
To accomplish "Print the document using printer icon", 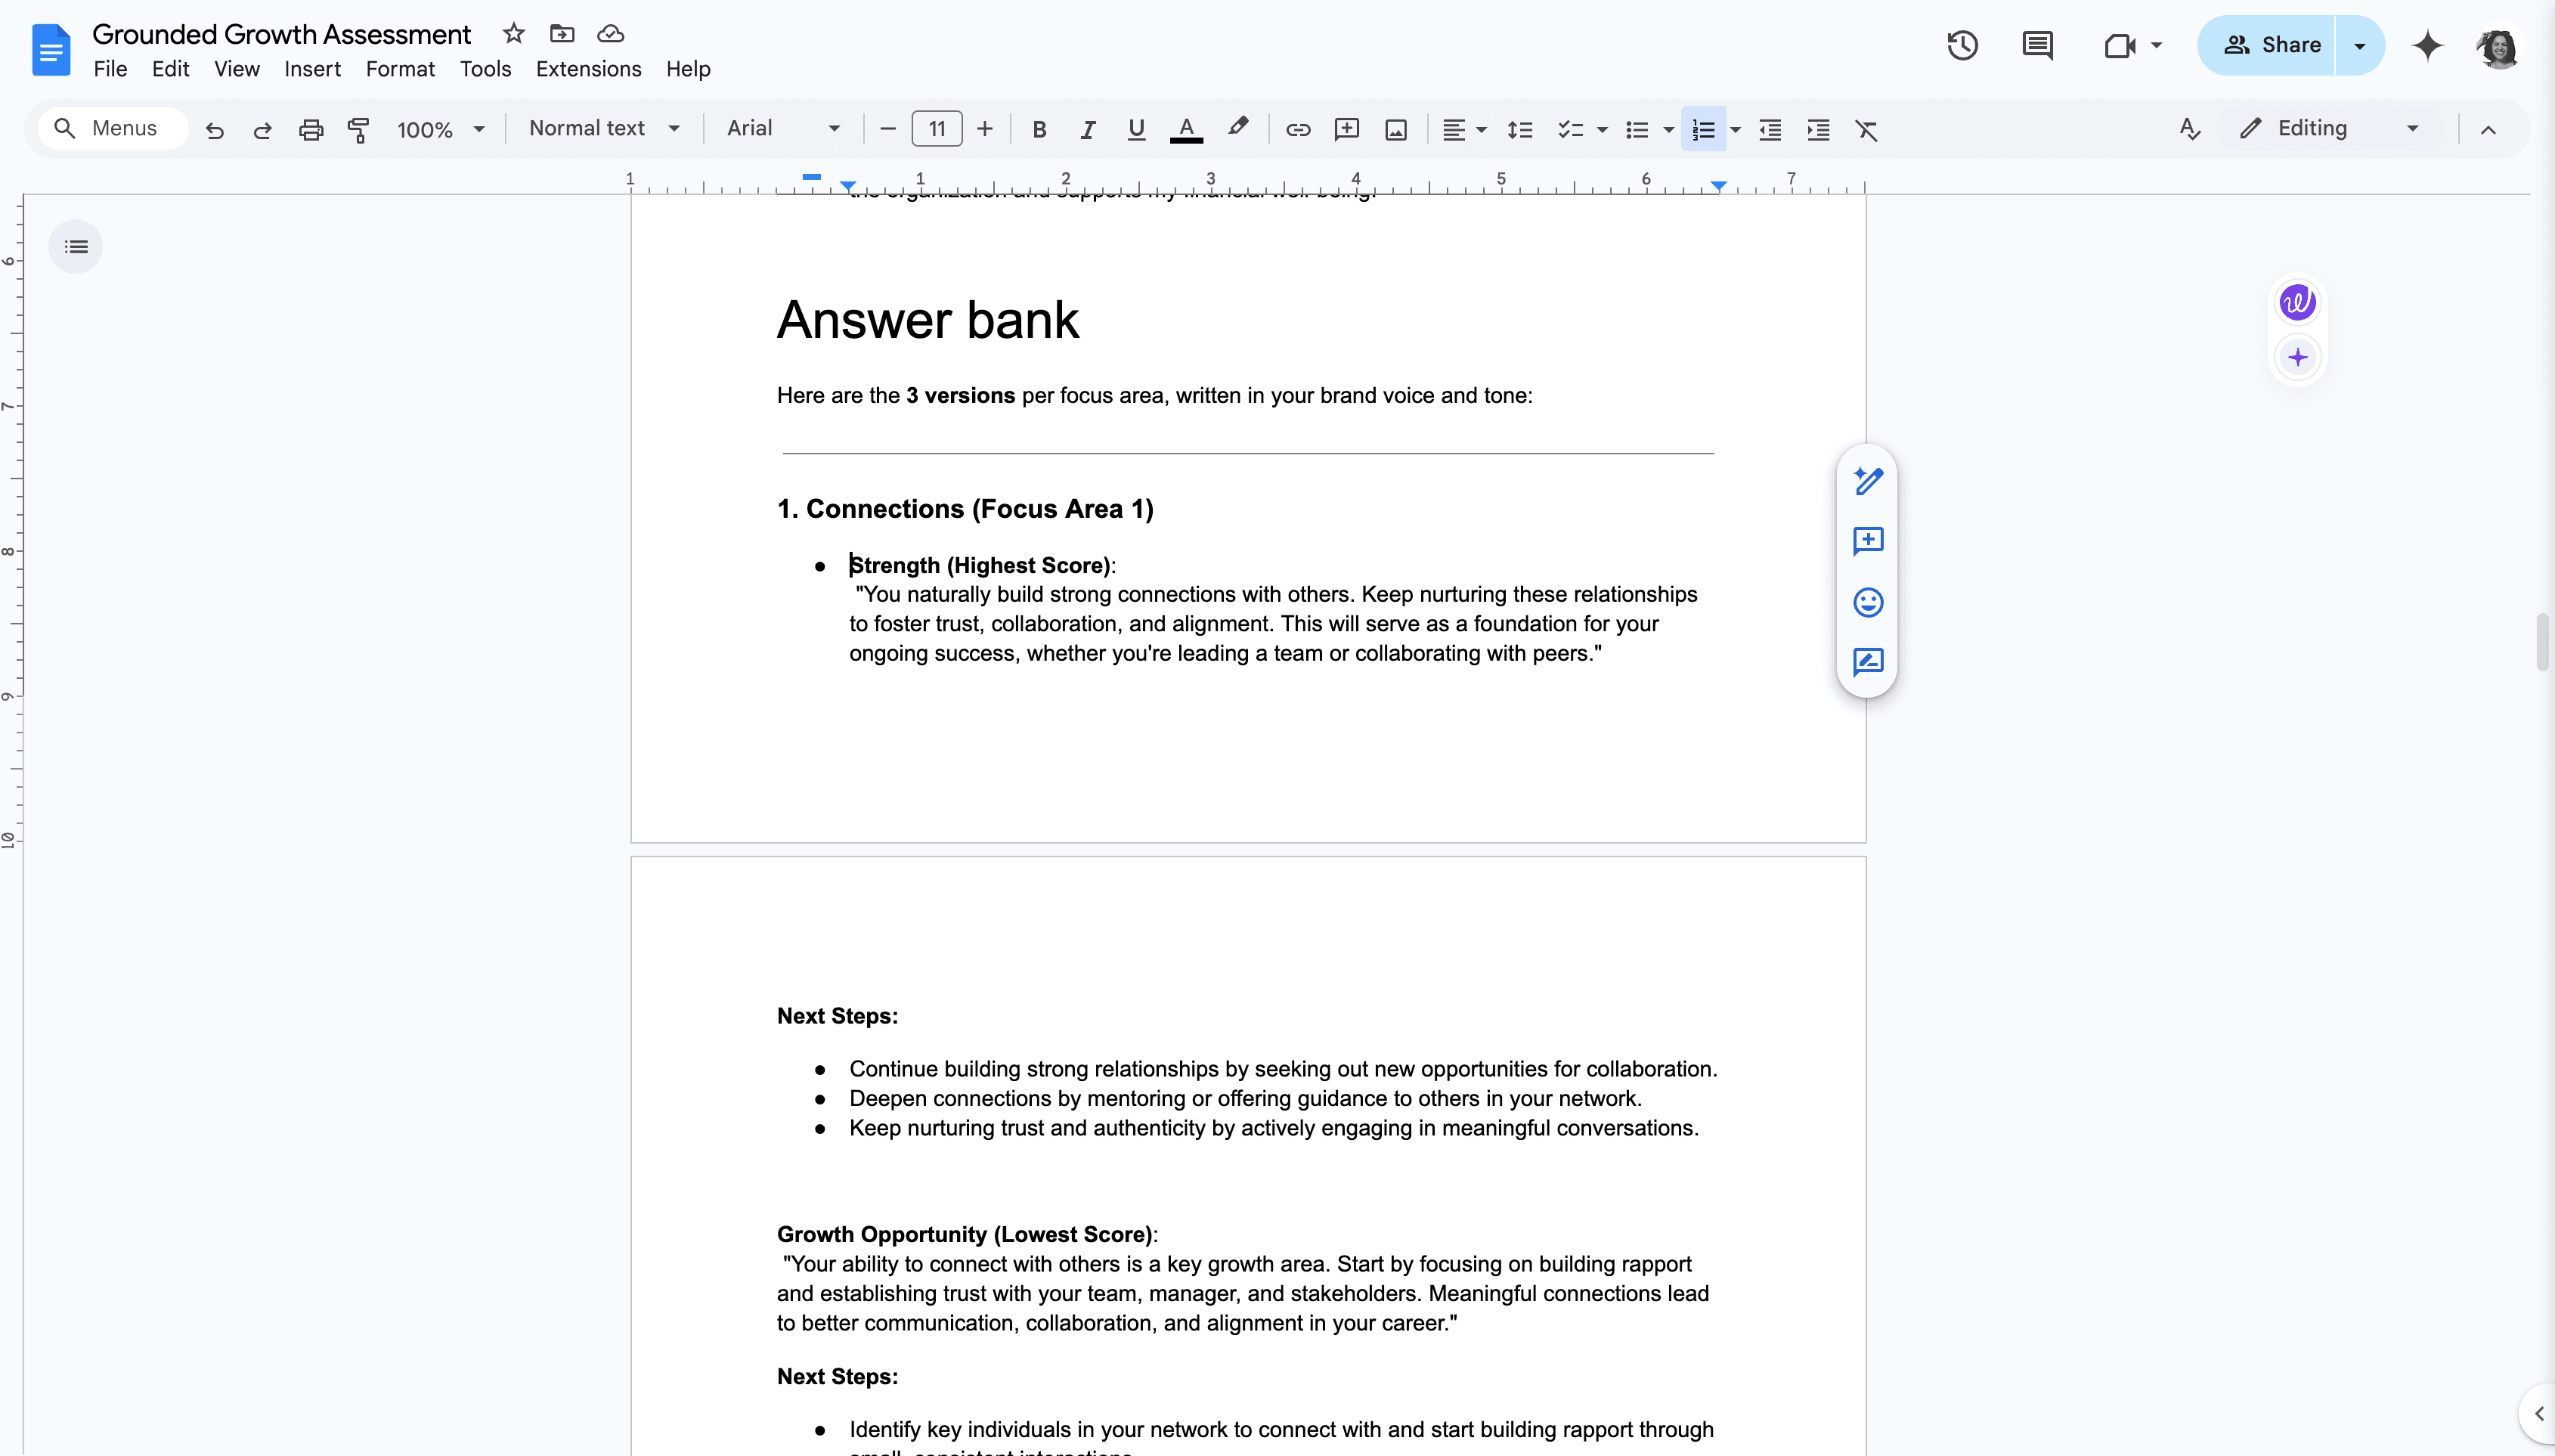I will coord(311,130).
